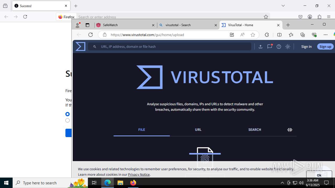
Task: Open a new tab in Firefox
Action: (x=76, y=6)
